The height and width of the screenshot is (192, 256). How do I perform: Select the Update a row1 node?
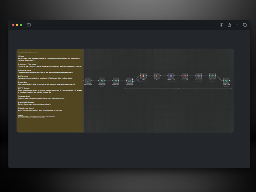[x=226, y=81]
